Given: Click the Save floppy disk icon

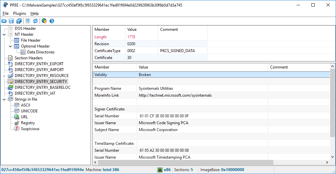Looking at the screenshot, I should click(x=11, y=21).
